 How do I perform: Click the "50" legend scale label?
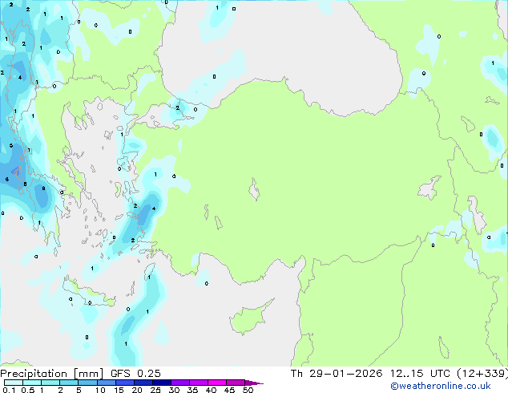click(x=248, y=390)
